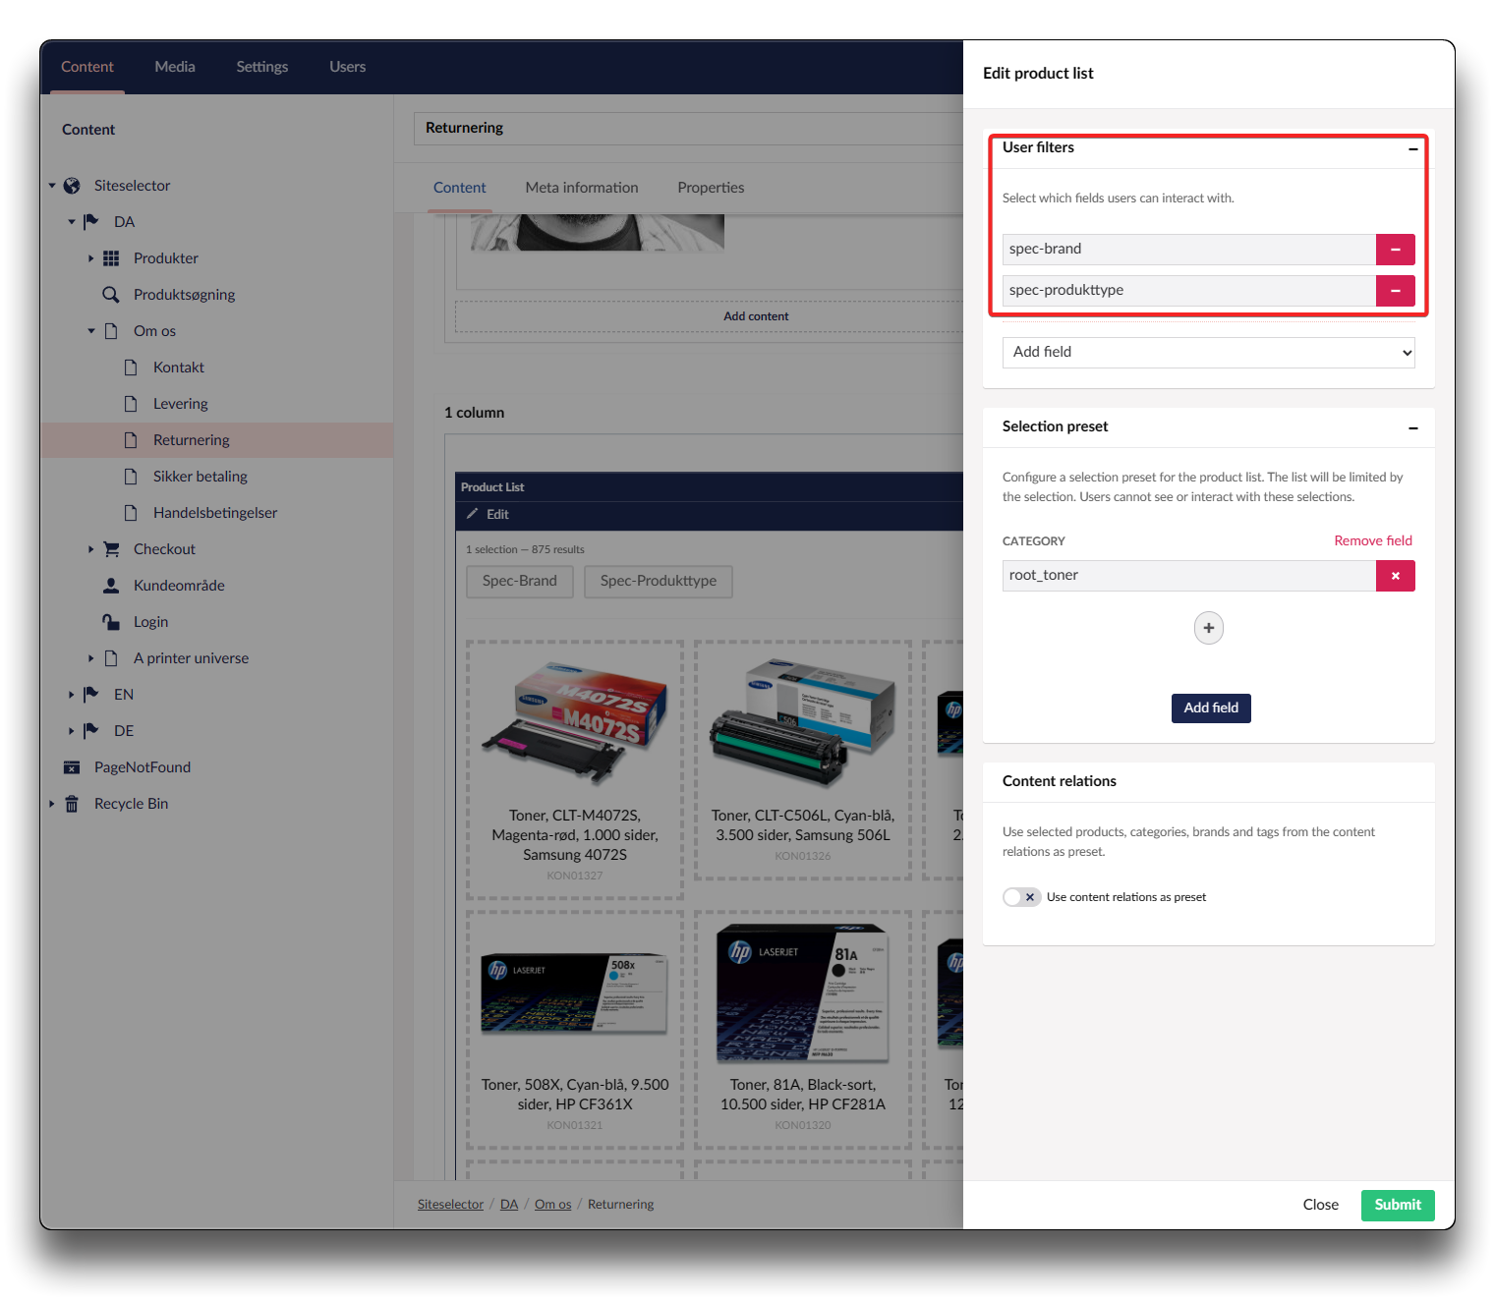Remove the spec-brand filter with minus button
The height and width of the screenshot is (1301, 1495).
point(1395,250)
